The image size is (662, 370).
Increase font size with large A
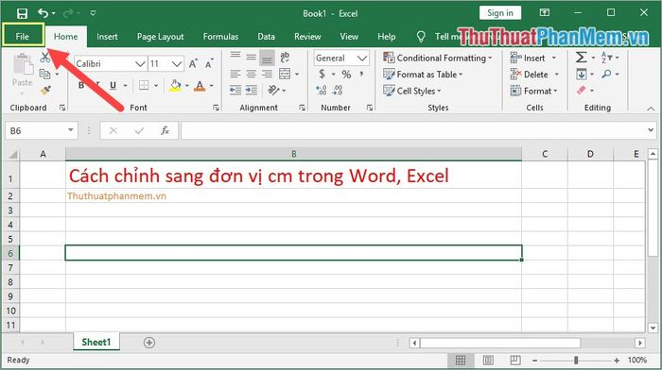tap(193, 63)
